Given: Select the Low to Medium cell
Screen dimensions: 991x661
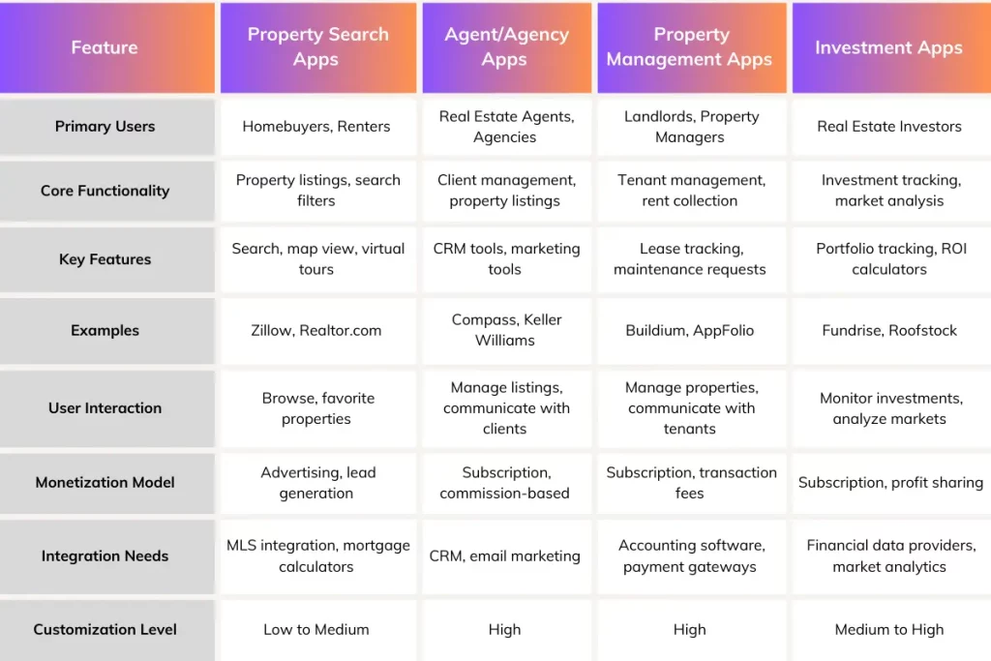Looking at the screenshot, I should 316,629.
